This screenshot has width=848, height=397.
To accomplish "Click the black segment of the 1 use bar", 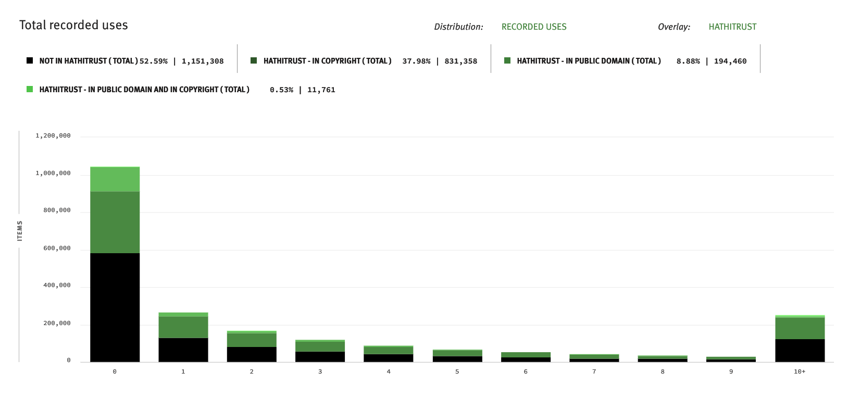I will (x=183, y=350).
